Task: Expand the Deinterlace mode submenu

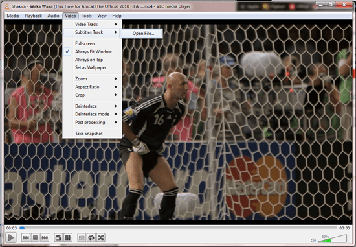Action: point(92,114)
